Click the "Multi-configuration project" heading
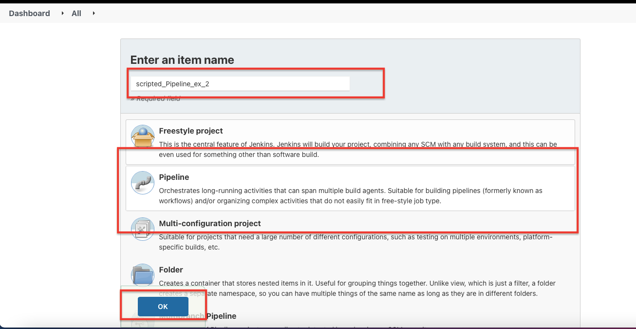Screen dimensions: 636x329 [210, 223]
